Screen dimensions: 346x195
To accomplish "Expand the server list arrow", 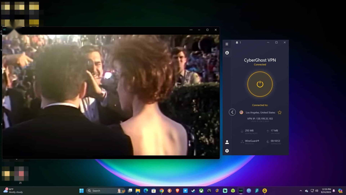I will point(232,112).
